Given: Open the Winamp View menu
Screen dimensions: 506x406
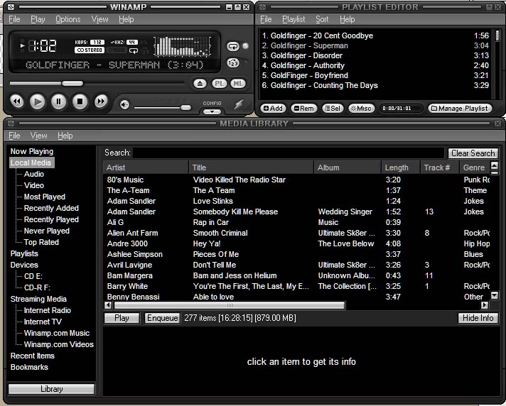Looking at the screenshot, I should click(x=99, y=19).
